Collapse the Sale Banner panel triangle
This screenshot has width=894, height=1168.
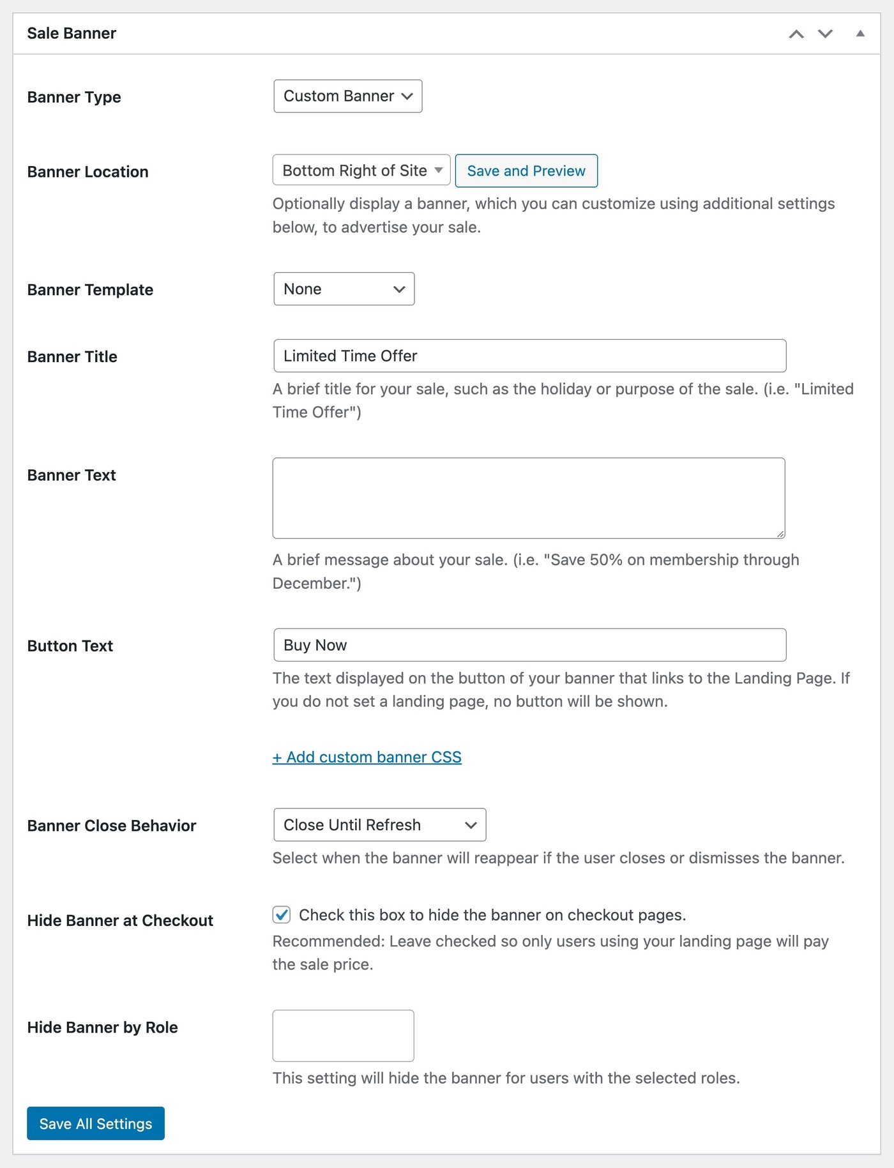[860, 33]
